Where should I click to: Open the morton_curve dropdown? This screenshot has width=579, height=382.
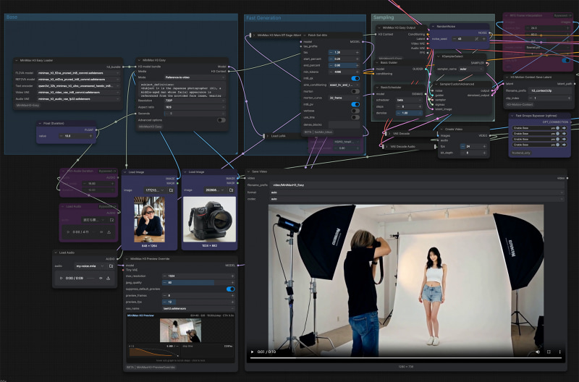coord(344,98)
